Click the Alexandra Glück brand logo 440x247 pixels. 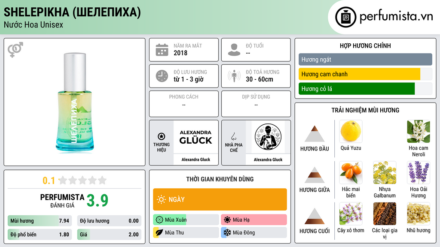tap(196, 137)
